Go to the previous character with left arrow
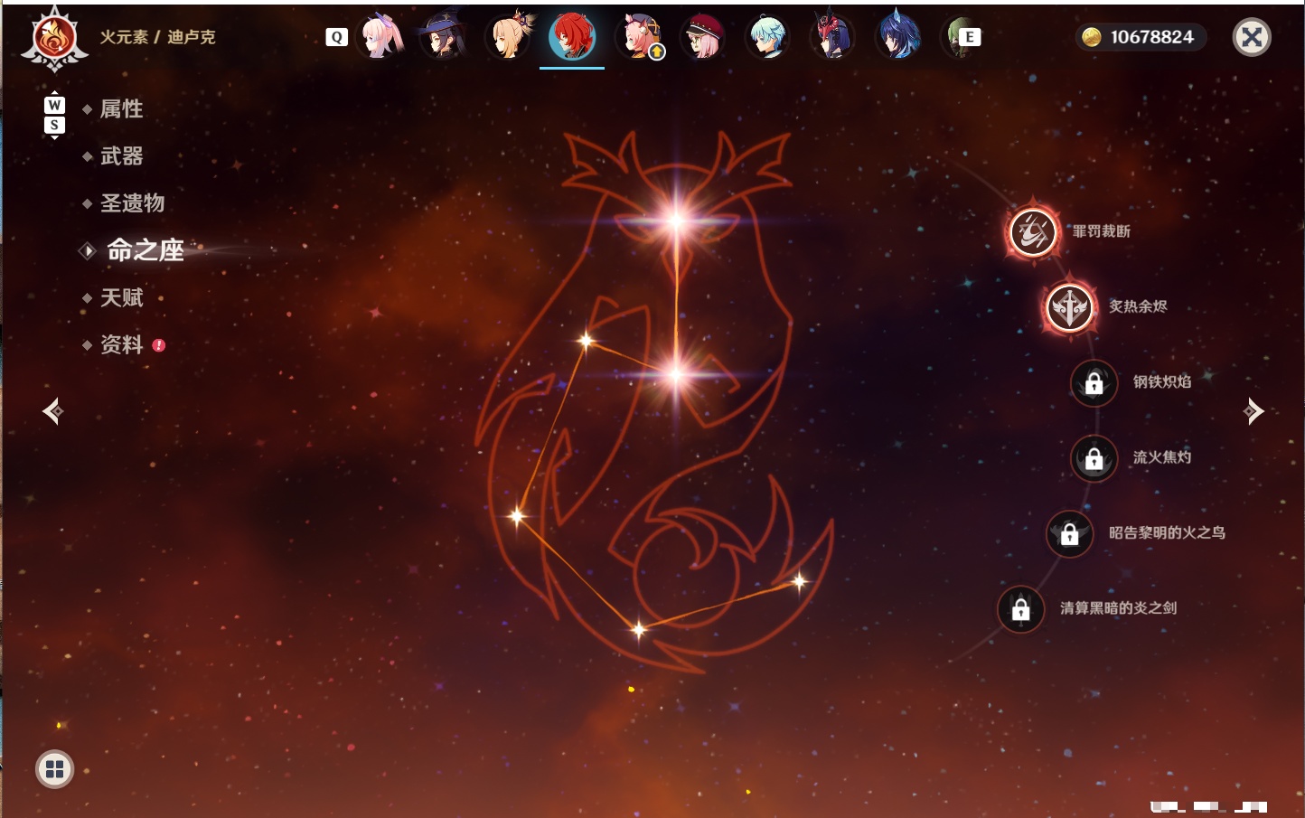 (x=52, y=411)
